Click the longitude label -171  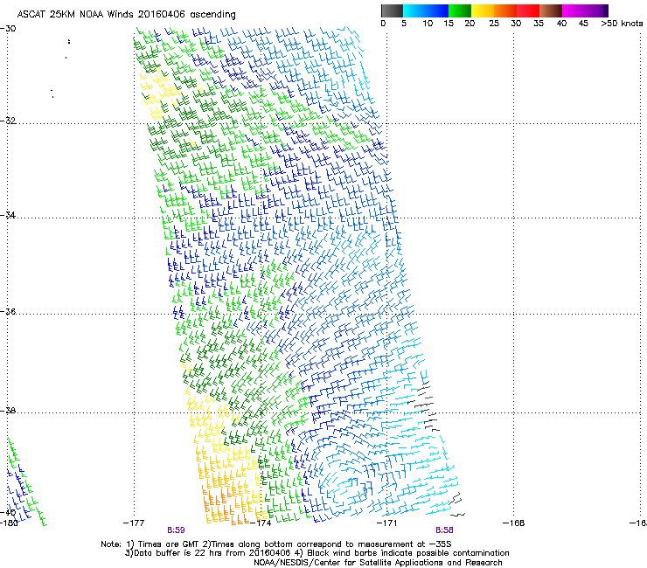pyautogui.click(x=386, y=523)
